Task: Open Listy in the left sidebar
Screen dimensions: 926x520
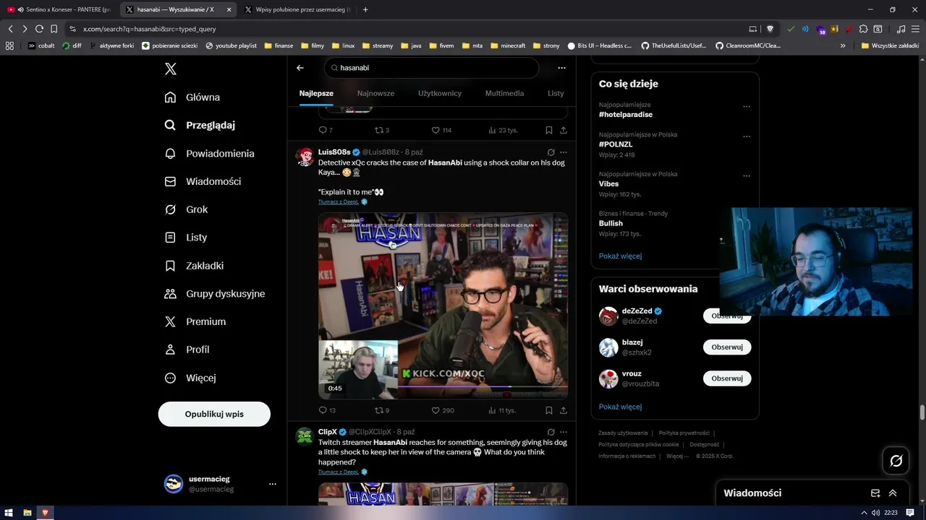Action: (186, 237)
